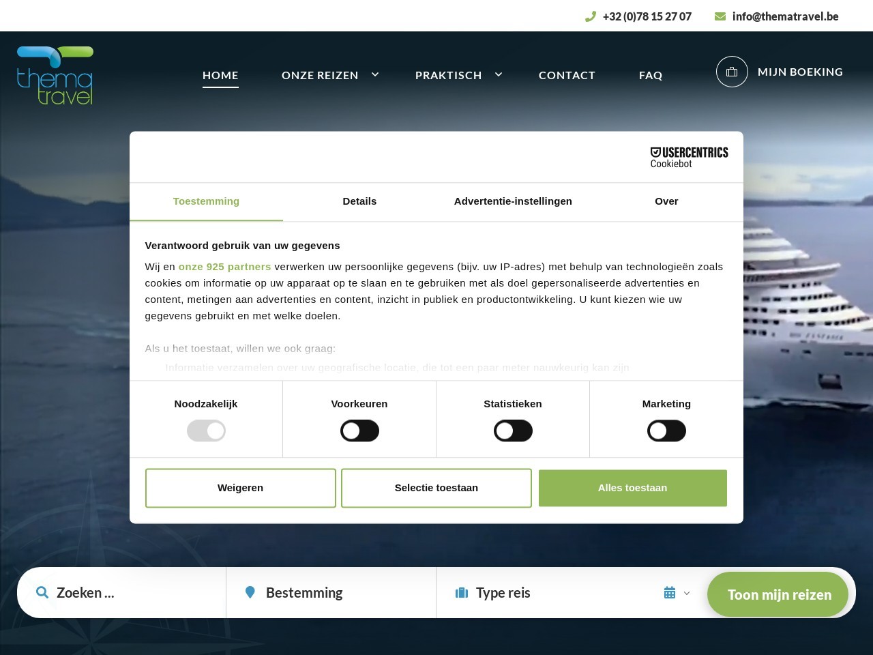
Task: Open the Advertentie-instellingen tab
Action: (x=513, y=201)
